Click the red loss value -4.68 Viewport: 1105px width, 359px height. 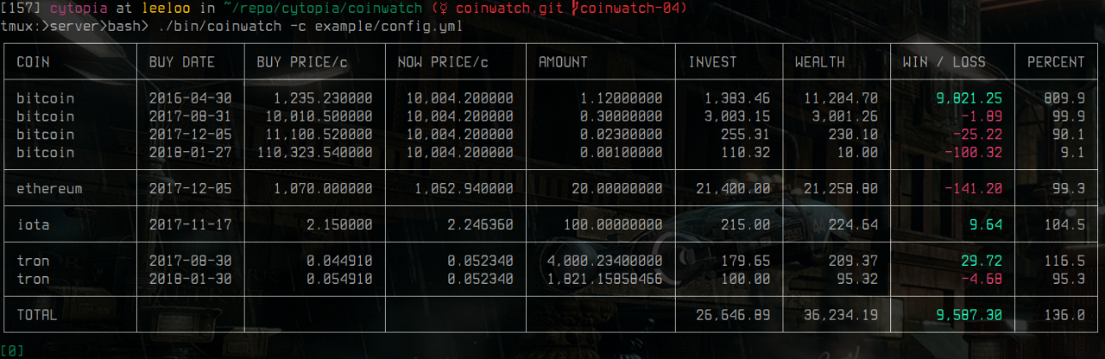(982, 279)
